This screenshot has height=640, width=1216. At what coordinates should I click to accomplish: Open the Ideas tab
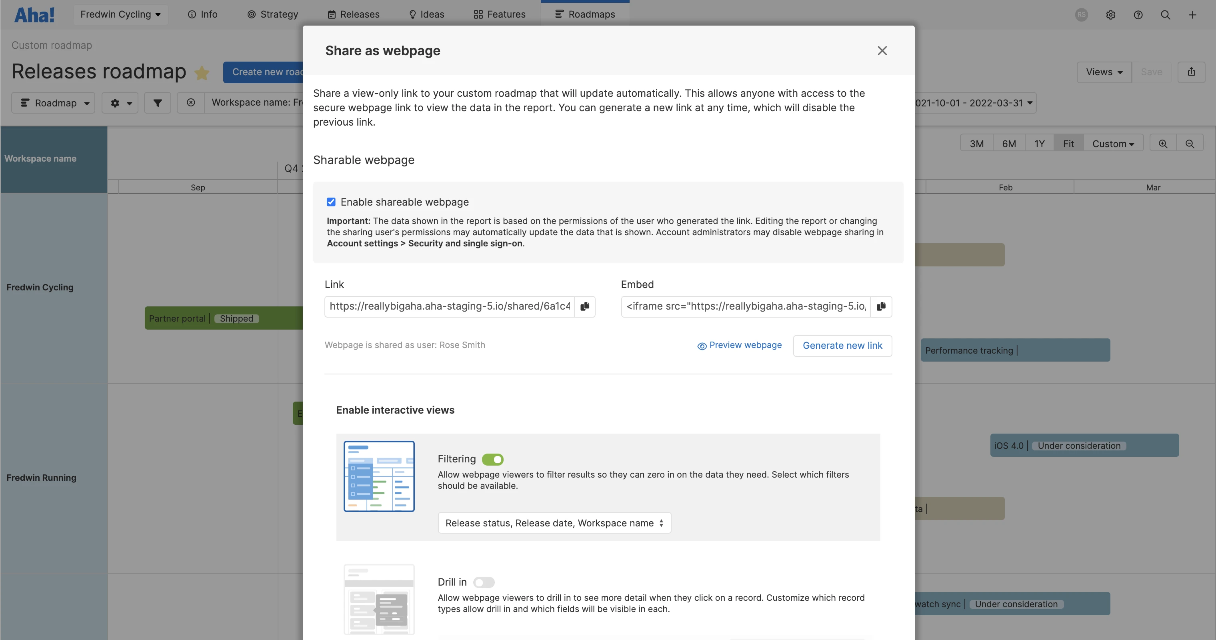426,15
